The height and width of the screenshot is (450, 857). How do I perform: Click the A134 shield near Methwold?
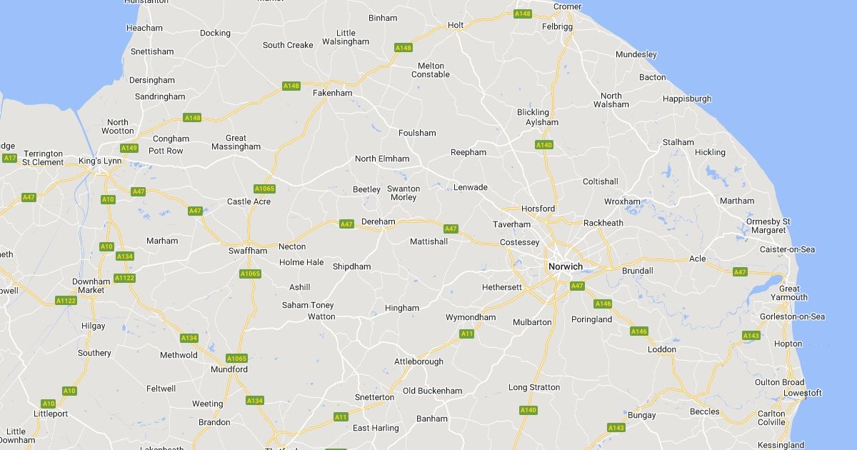click(189, 338)
